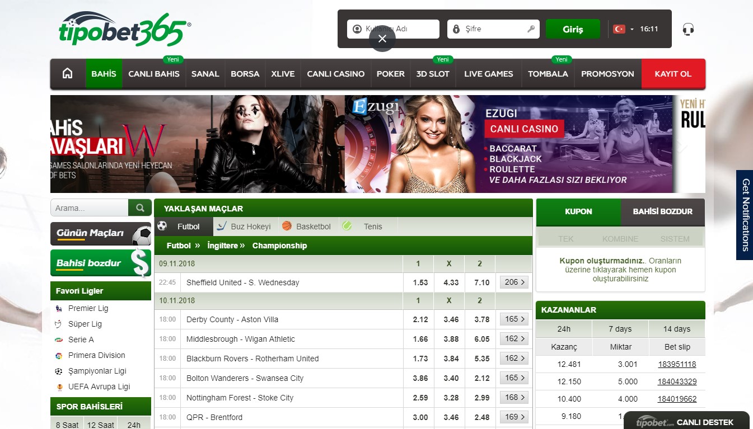753x429 pixels.
Task: Open Şampiyonlar Ligi from favorite leagues
Action: [x=97, y=371]
